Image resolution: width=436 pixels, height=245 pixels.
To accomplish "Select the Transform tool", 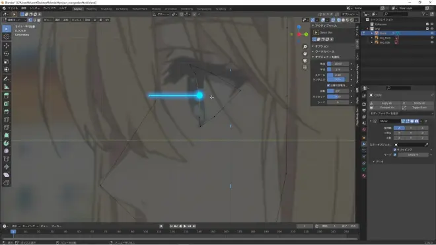I will point(7,69).
